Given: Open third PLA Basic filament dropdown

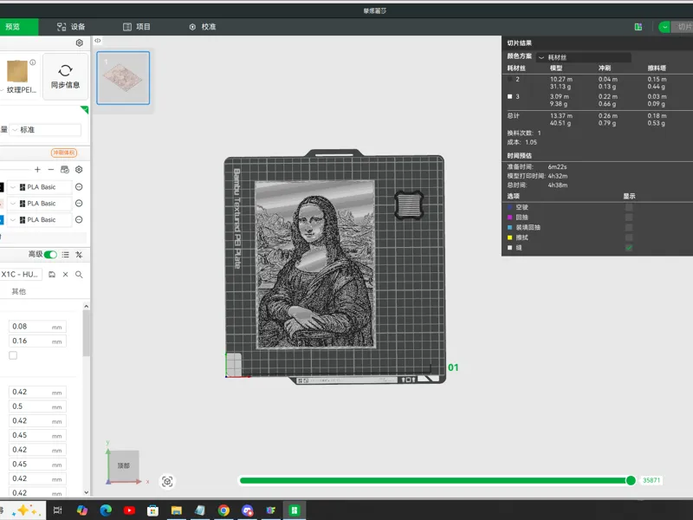Looking at the screenshot, I should [40, 220].
